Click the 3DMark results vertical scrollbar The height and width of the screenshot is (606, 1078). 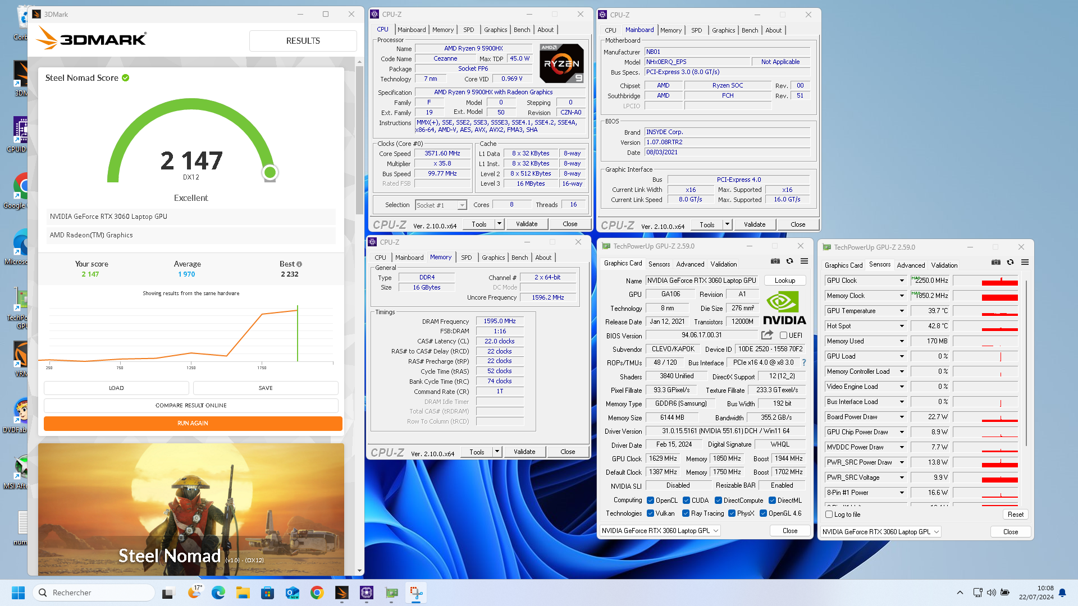[x=359, y=140]
